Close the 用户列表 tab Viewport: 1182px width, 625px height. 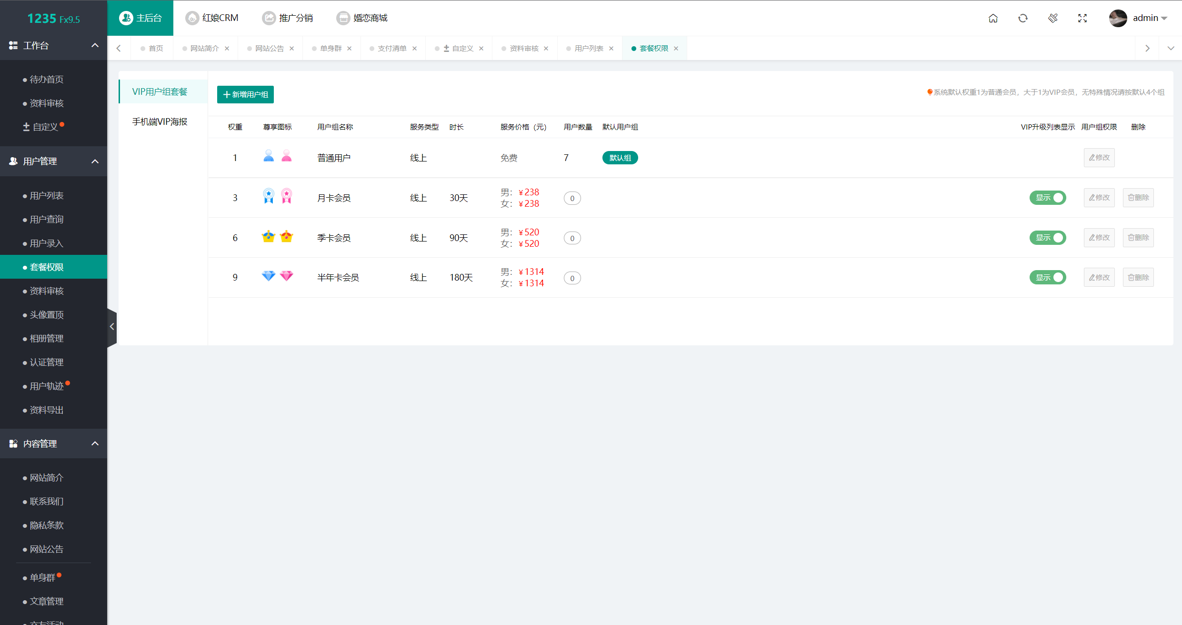611,49
